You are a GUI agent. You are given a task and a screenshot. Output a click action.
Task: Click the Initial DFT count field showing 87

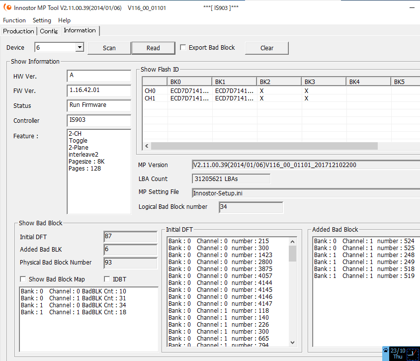pos(130,237)
